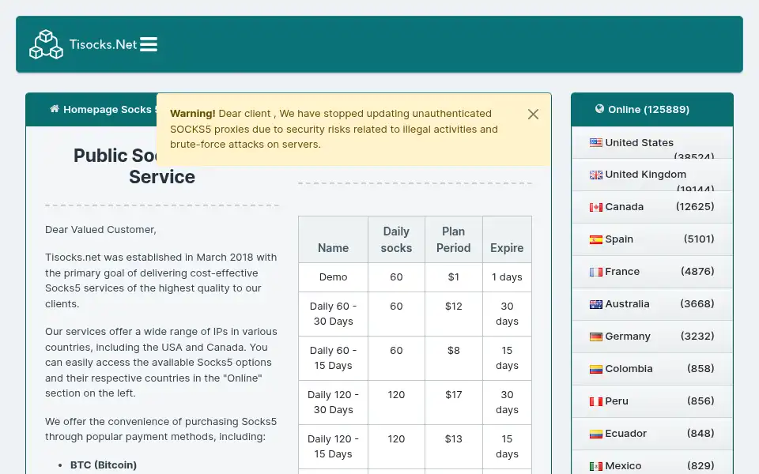Select United Kingdom country name
The height and width of the screenshot is (474, 759).
646,174
